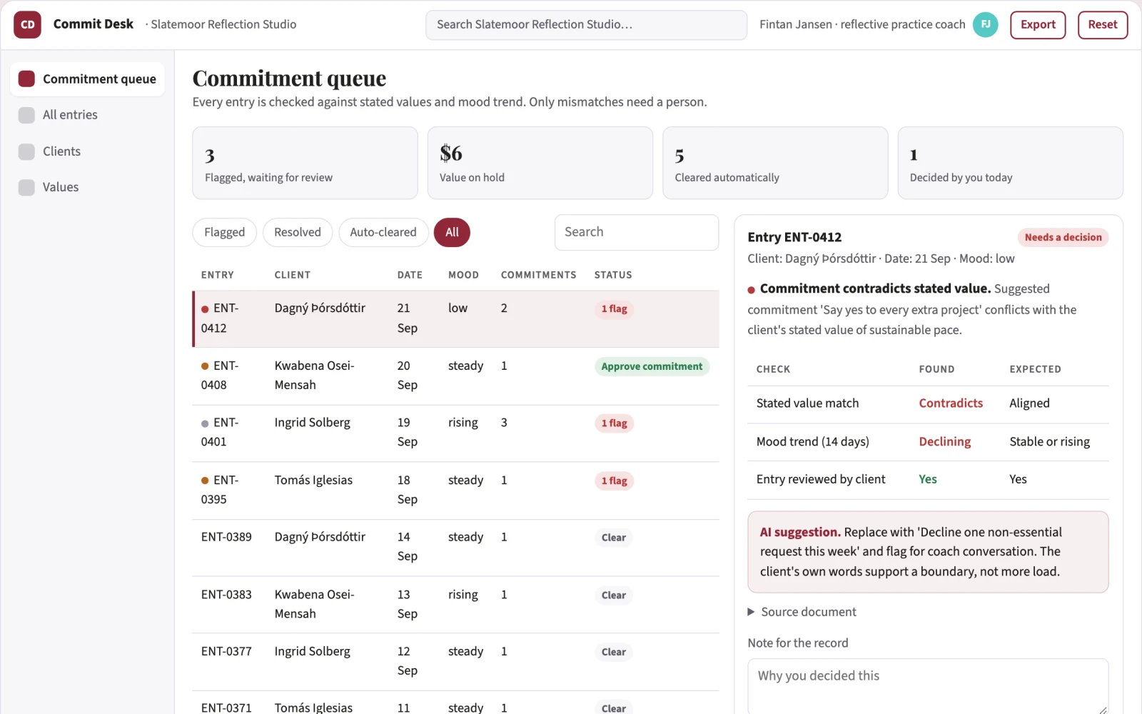This screenshot has width=1142, height=714.
Task: Click the Decided by you today card
Action: (x=1010, y=163)
